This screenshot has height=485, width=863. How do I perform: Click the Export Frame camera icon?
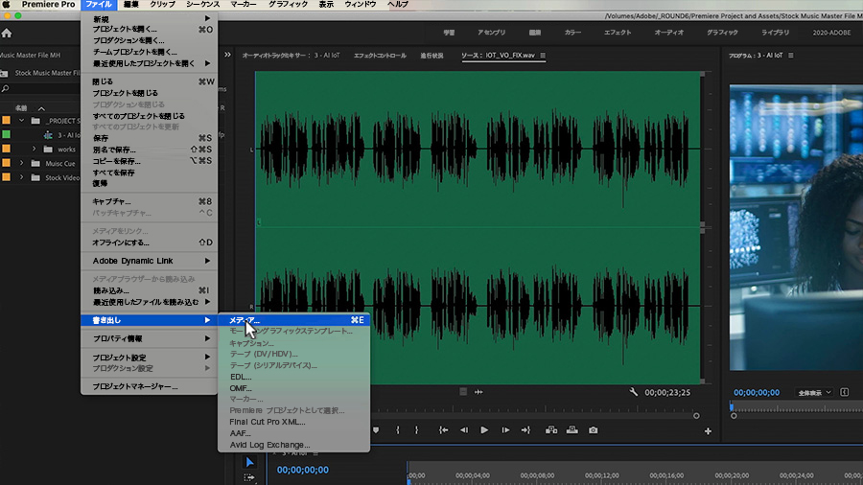[x=594, y=430]
